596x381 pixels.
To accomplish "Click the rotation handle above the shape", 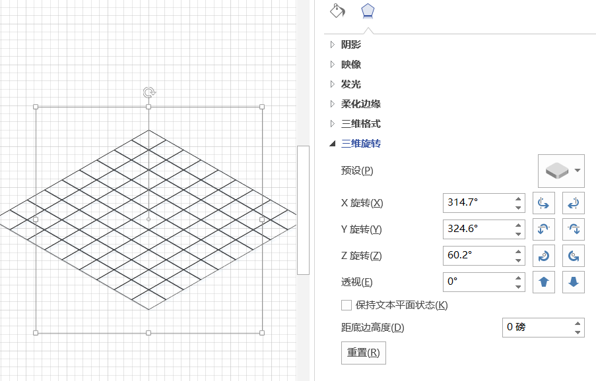I will pos(149,93).
